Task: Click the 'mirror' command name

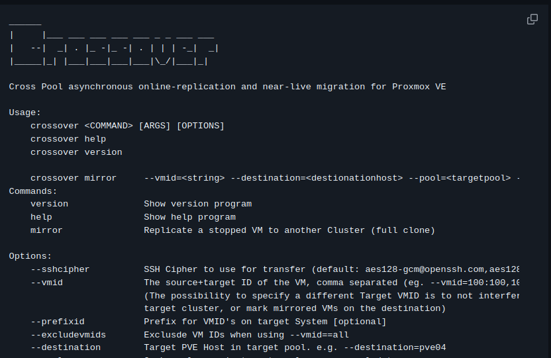Action: 46,230
